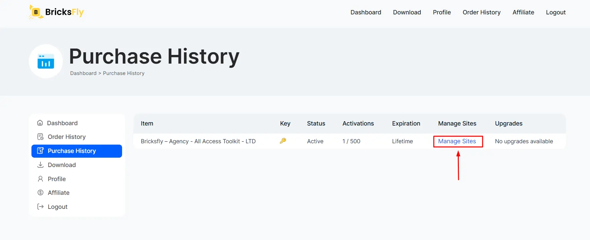Image resolution: width=590 pixels, height=240 pixels.
Task: Click the sidebar Order History icon
Action: pos(40,137)
